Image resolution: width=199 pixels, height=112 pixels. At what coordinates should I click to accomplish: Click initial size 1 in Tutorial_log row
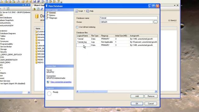(122, 42)
